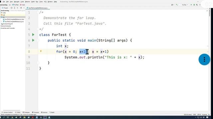Click the string "This is x: " on line 9

pyautogui.click(x=118, y=57)
